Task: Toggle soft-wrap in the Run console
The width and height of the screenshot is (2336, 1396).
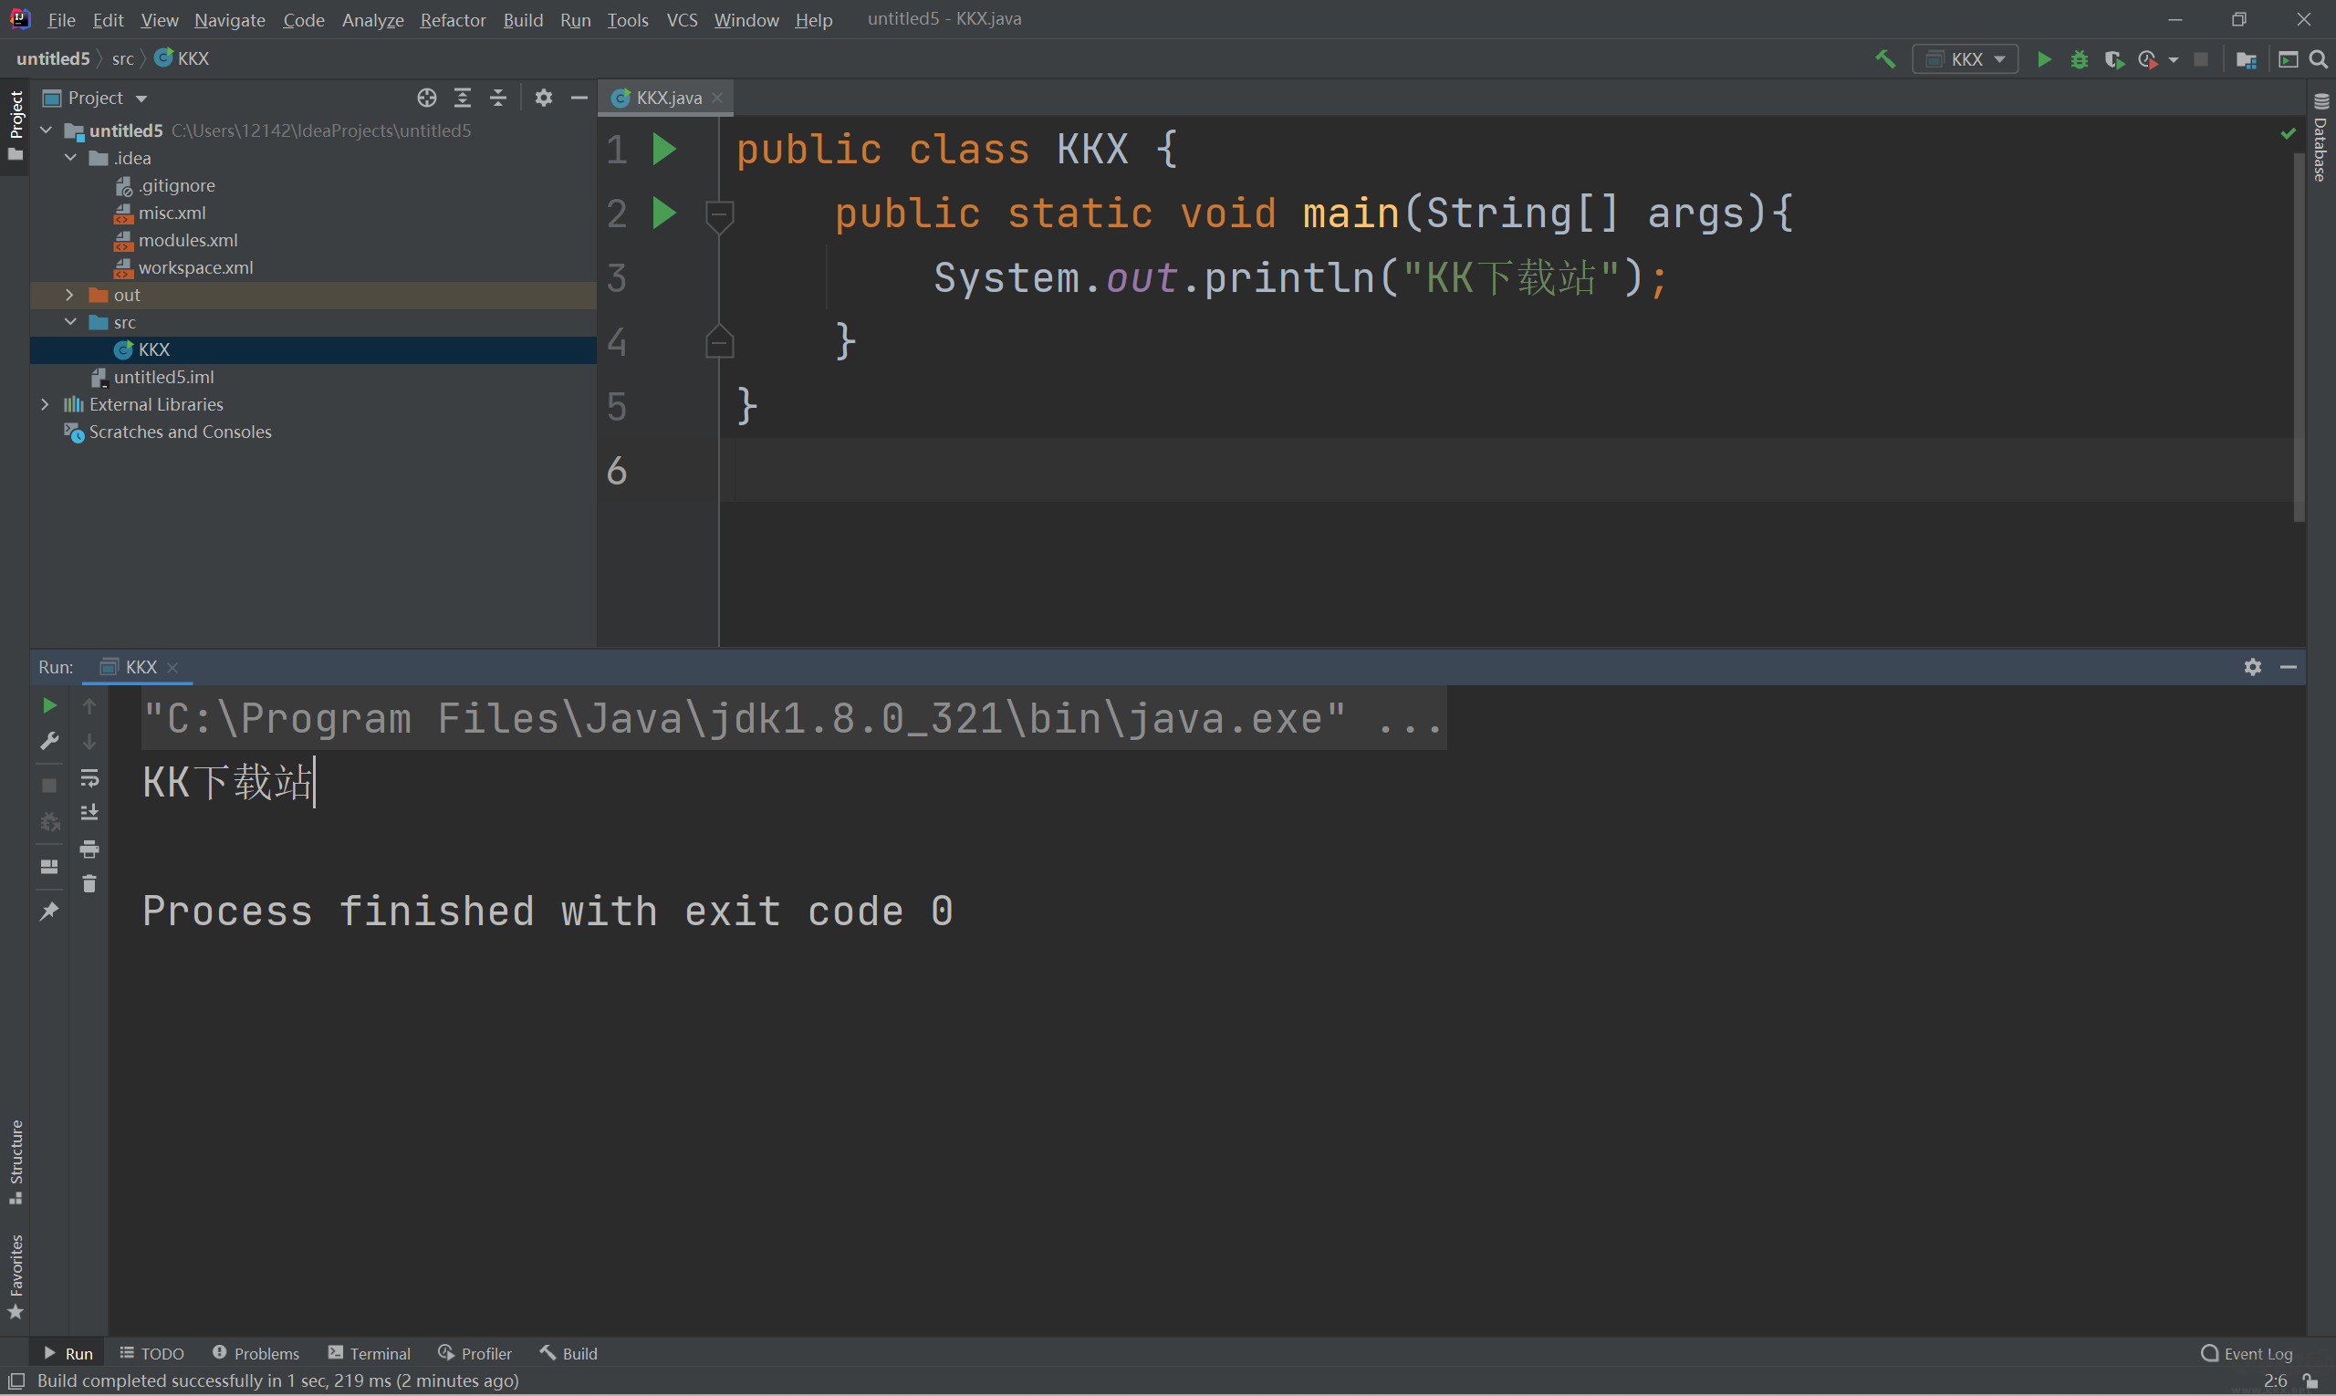Action: click(89, 778)
